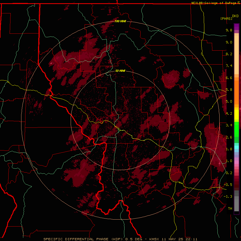Click the 2.6 scale value
Image resolution: width=241 pixels, height=241 pixels.
[x=229, y=137]
